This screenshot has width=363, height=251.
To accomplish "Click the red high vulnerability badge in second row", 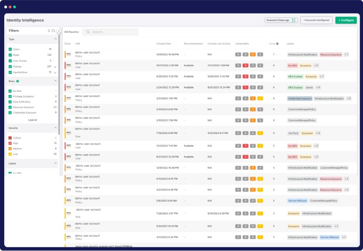I will (x=245, y=66).
